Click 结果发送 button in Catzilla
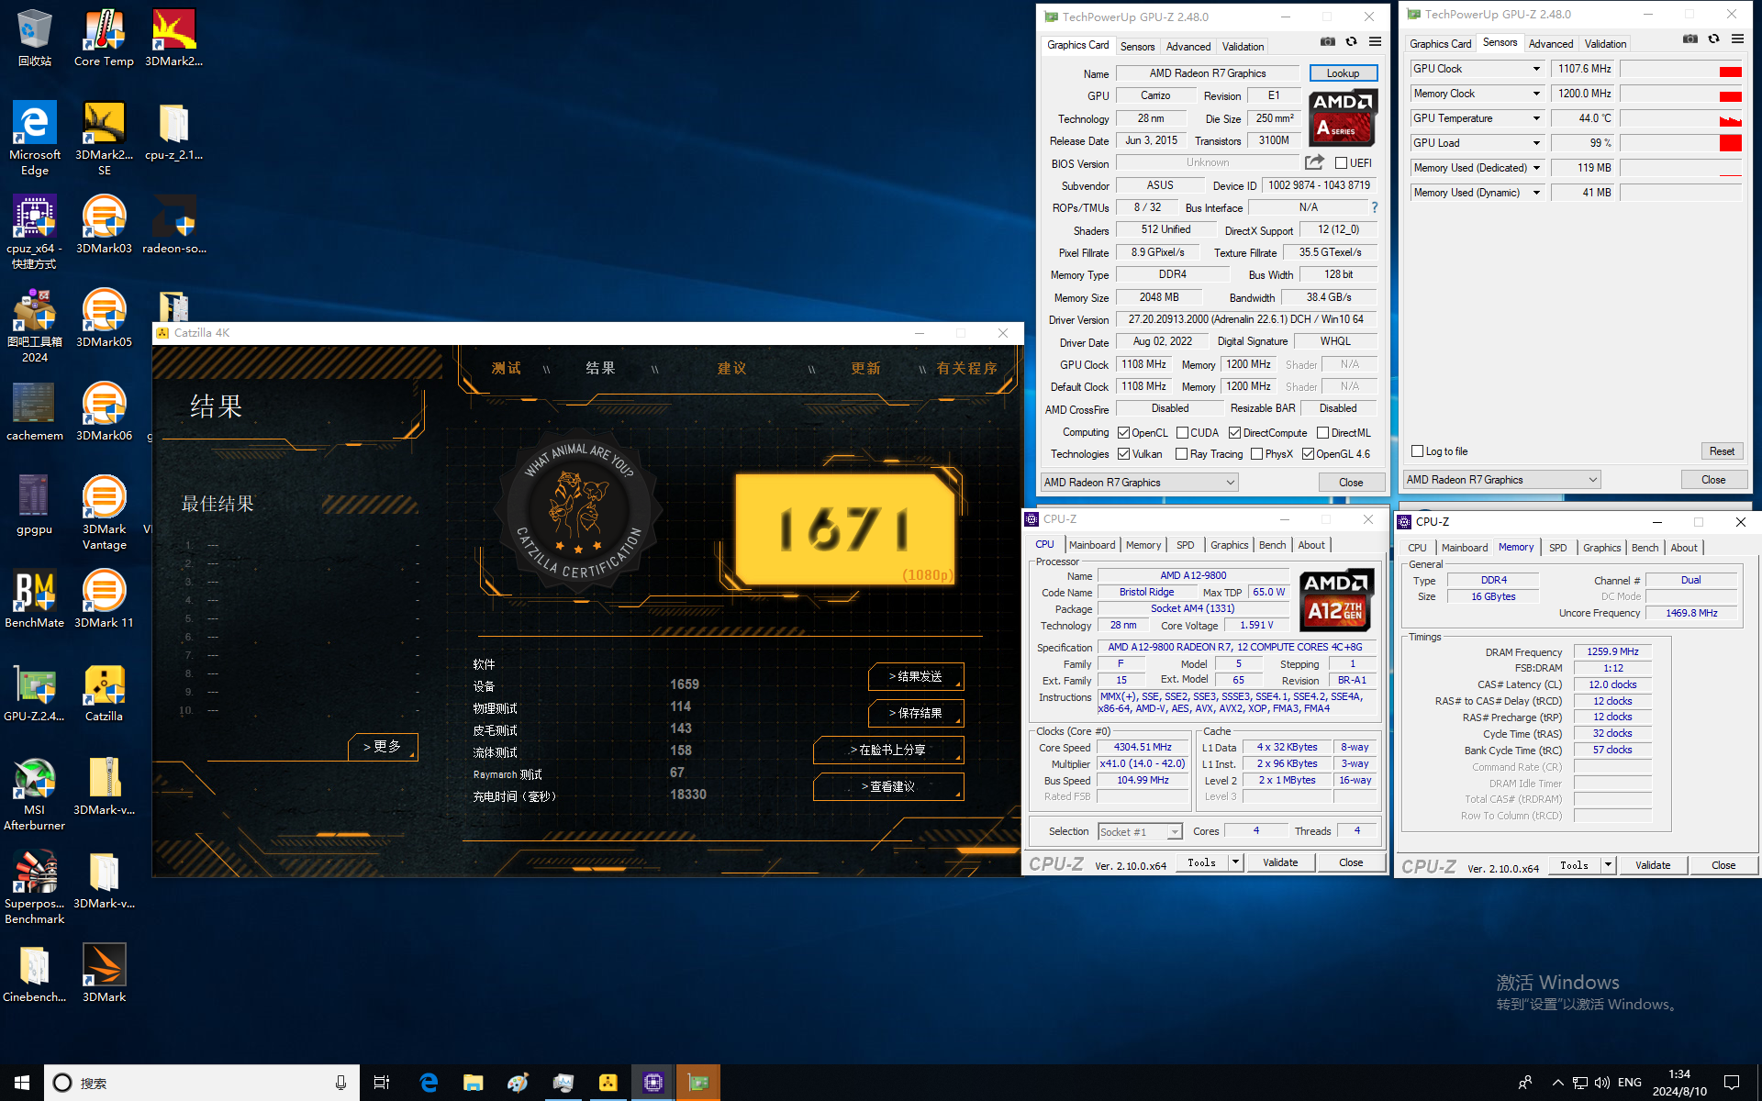The height and width of the screenshot is (1101, 1762). (x=916, y=676)
